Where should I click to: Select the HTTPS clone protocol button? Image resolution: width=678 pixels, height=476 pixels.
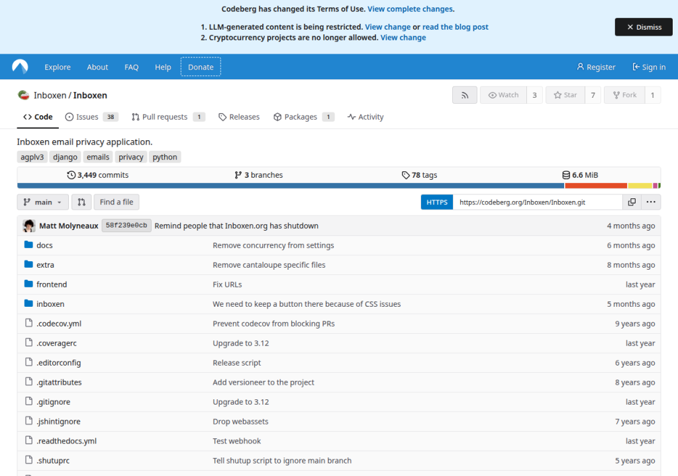pos(437,202)
